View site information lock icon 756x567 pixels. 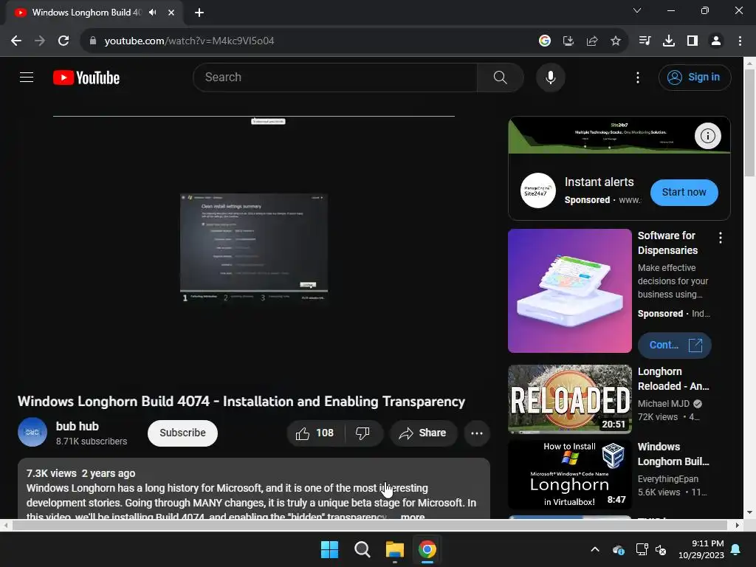click(x=92, y=41)
